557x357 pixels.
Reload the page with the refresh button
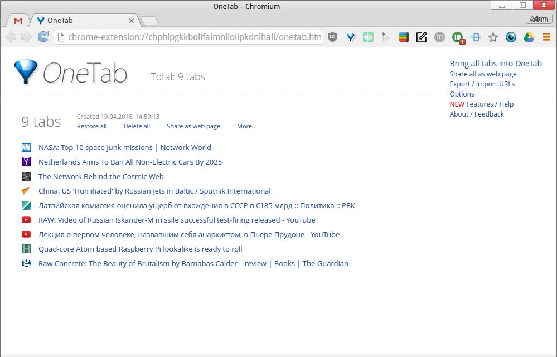click(x=43, y=37)
